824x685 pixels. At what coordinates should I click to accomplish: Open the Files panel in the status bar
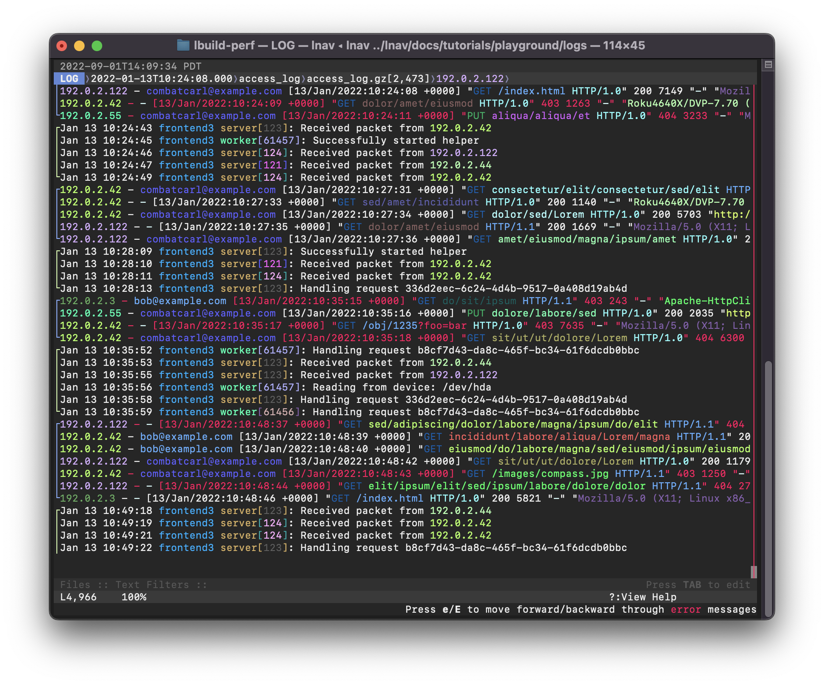(x=75, y=584)
